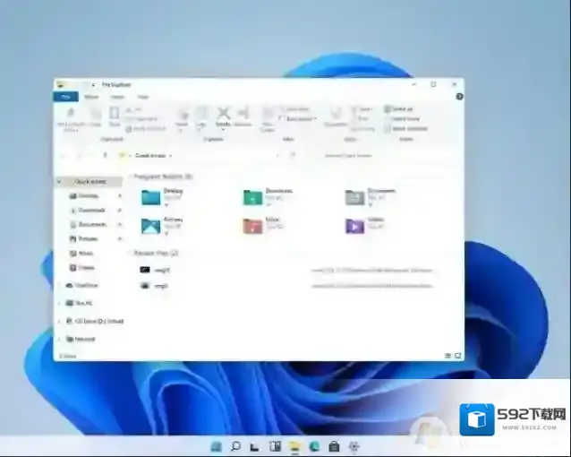
Task: Open the Downloads folder icon
Action: tap(252, 196)
